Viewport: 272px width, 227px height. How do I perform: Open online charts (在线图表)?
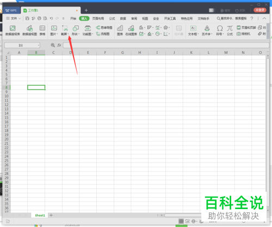(131, 30)
